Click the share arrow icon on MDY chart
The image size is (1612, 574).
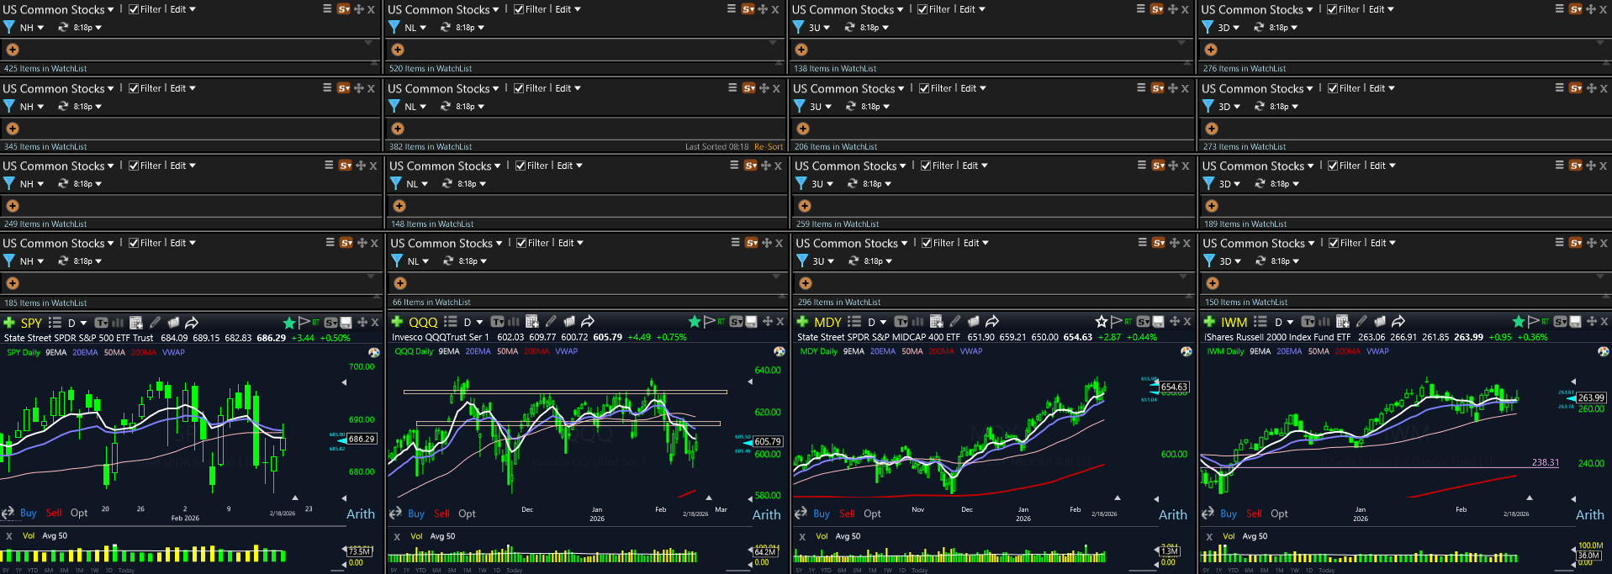(992, 322)
